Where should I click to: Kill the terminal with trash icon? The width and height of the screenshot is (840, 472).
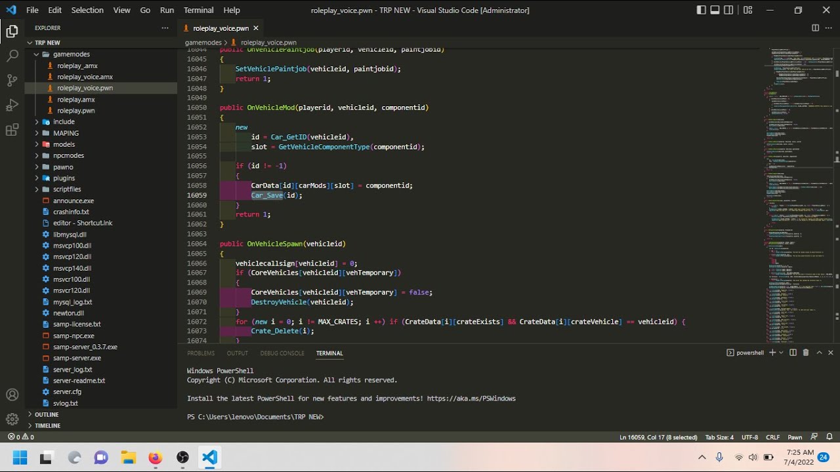[x=806, y=353]
